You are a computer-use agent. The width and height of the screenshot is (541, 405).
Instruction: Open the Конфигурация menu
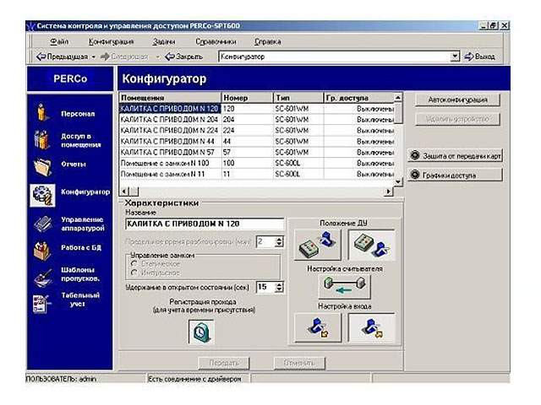click(111, 41)
